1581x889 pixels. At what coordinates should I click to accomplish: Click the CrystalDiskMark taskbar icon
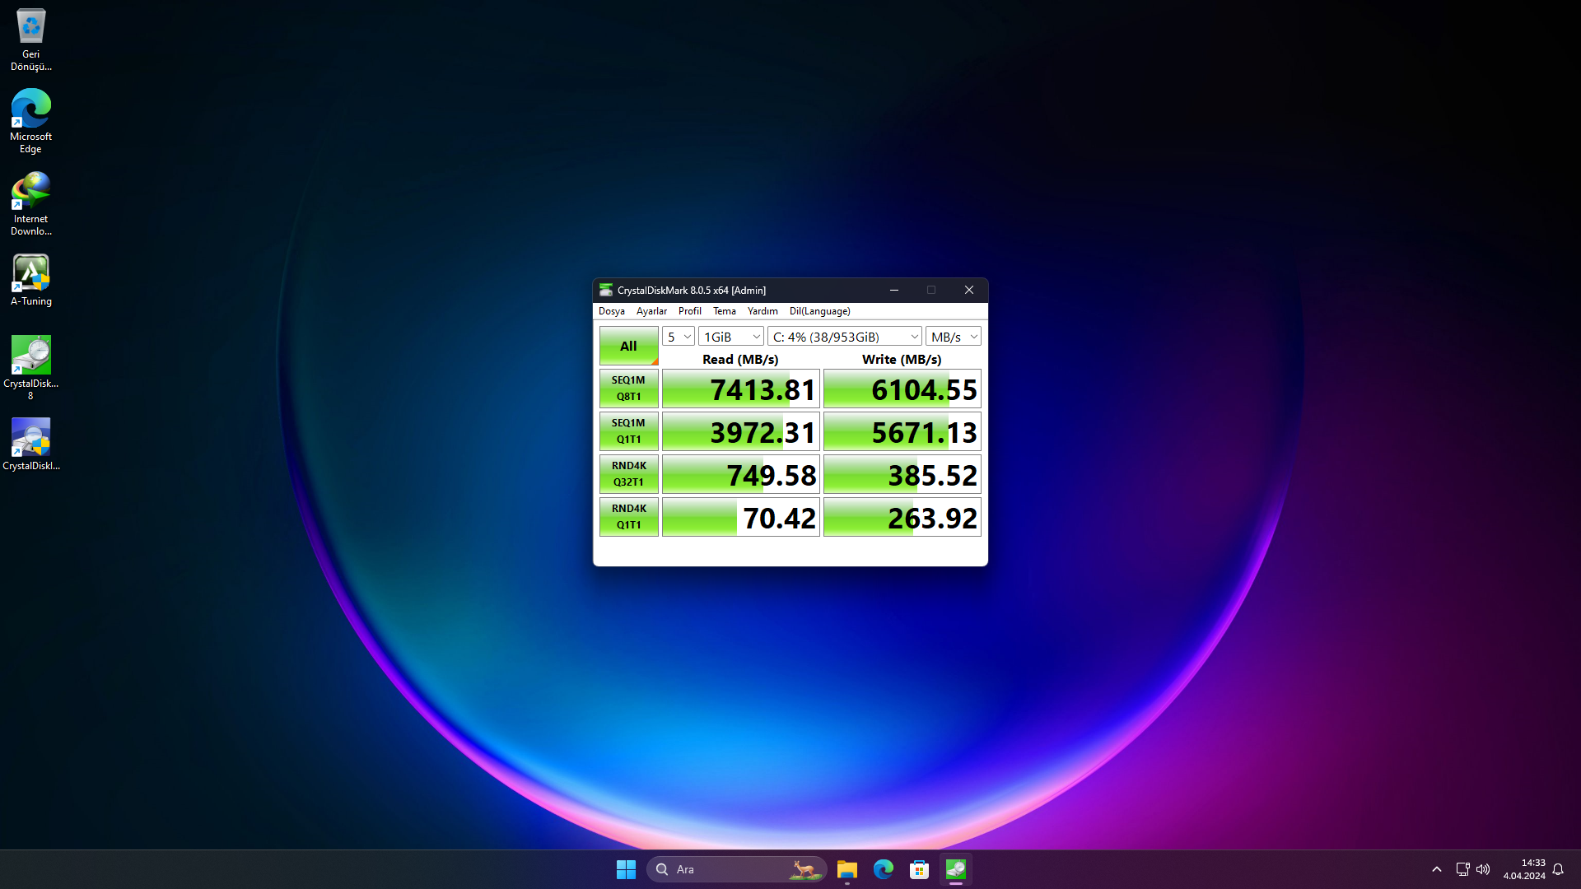pos(955,869)
